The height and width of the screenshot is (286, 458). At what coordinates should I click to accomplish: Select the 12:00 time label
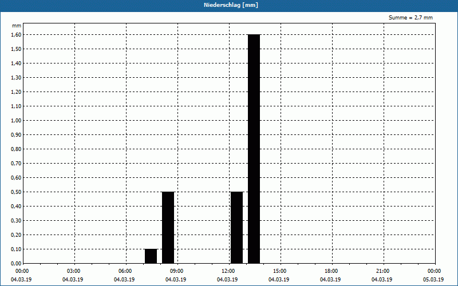click(228, 271)
